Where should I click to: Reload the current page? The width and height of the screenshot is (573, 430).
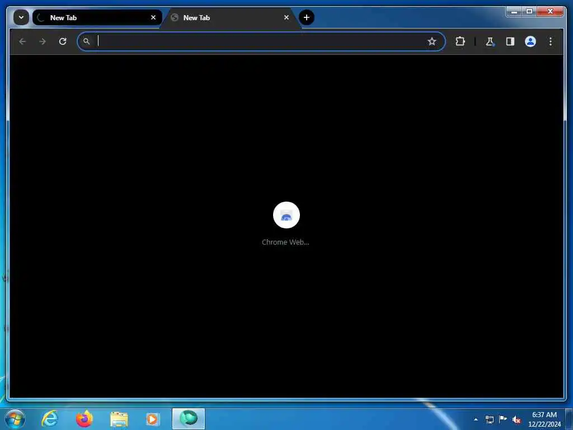63,41
